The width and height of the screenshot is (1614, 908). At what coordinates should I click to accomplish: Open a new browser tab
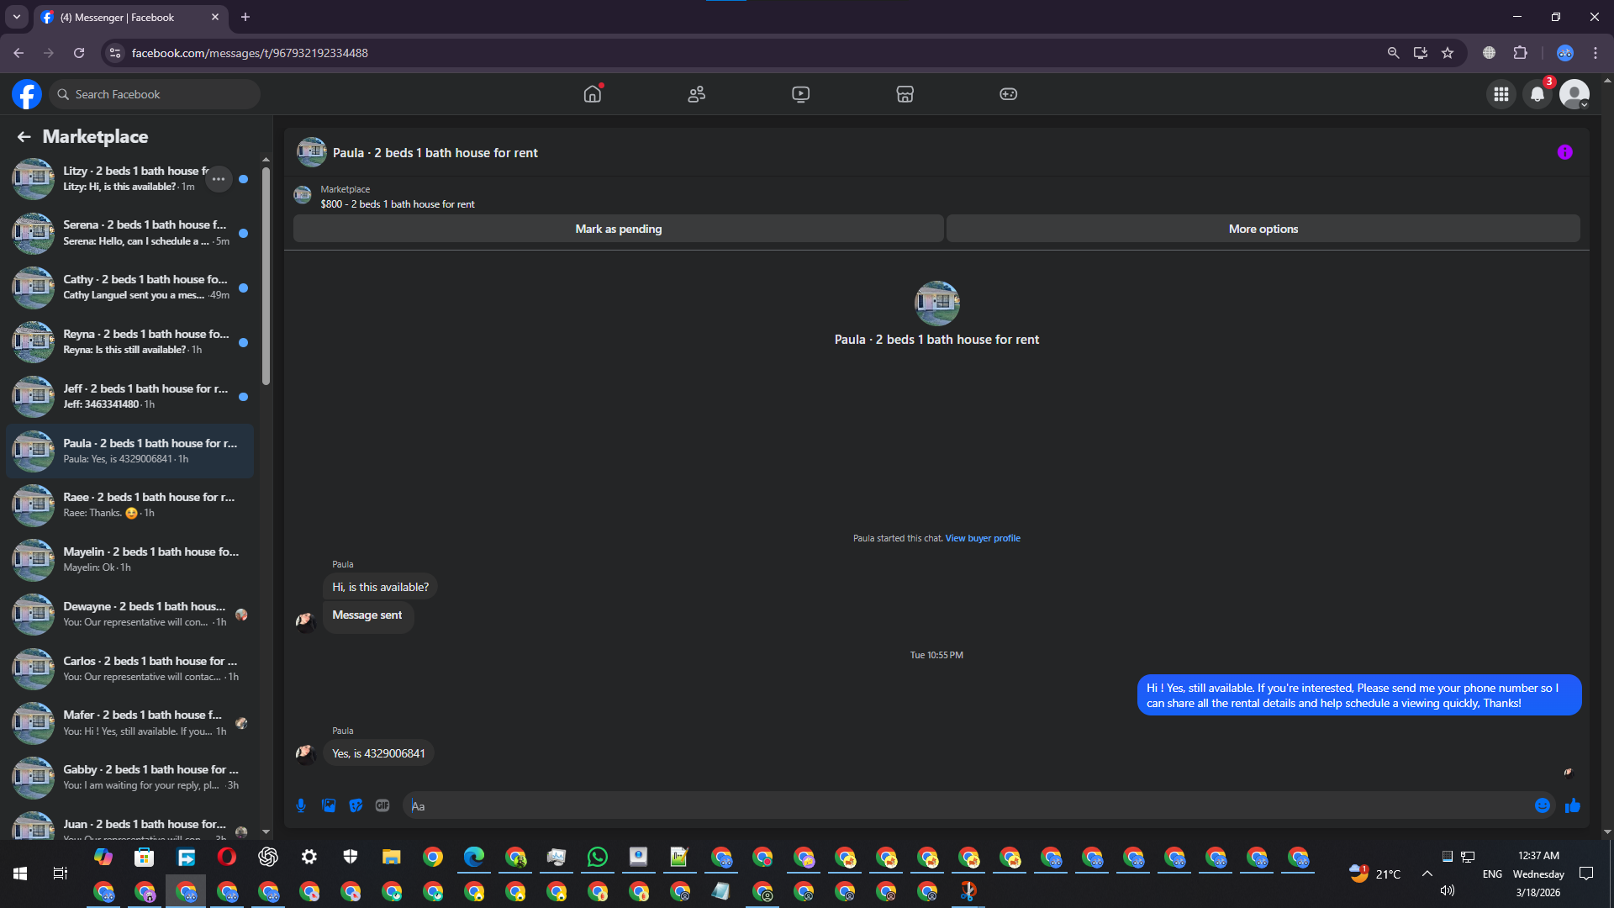(x=245, y=17)
